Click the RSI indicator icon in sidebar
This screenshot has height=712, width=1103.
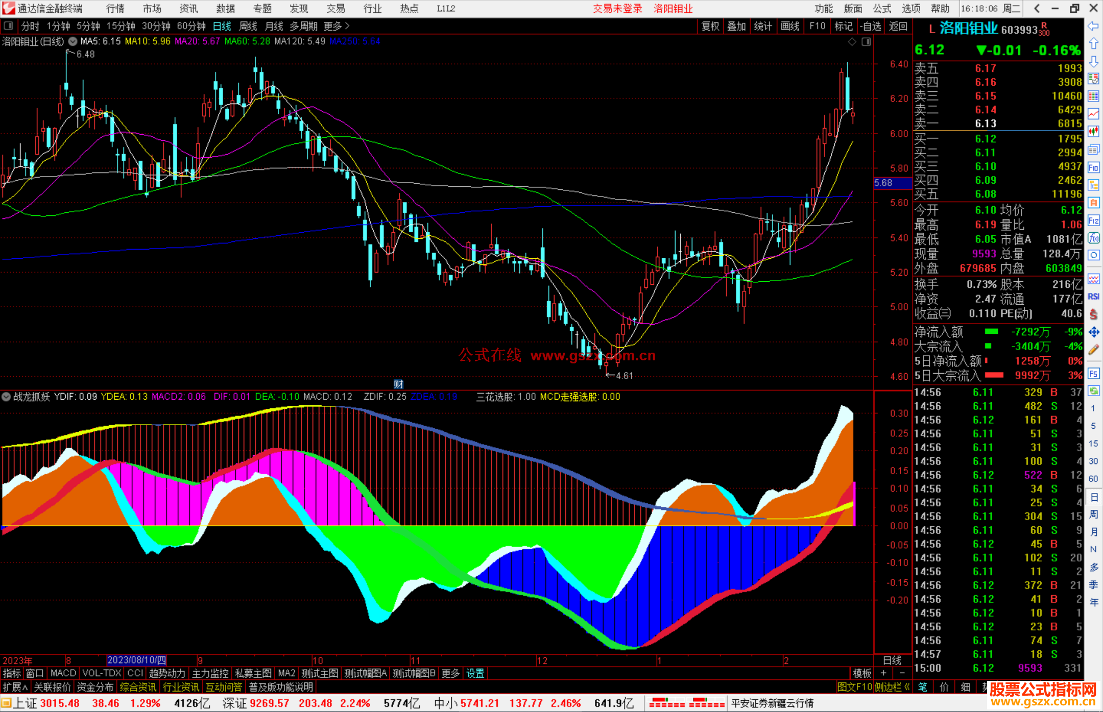tap(1093, 297)
